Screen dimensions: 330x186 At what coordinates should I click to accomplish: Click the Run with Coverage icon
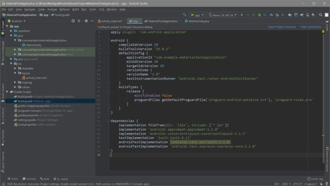265,15
